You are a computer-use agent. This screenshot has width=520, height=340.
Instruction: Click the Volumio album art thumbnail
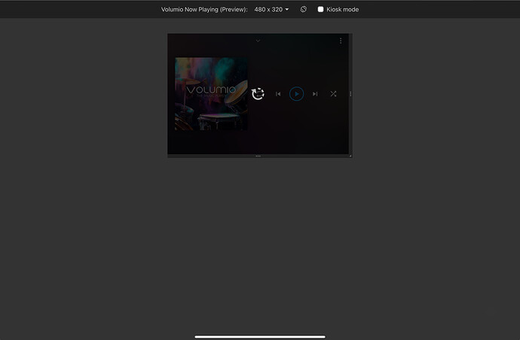211,94
